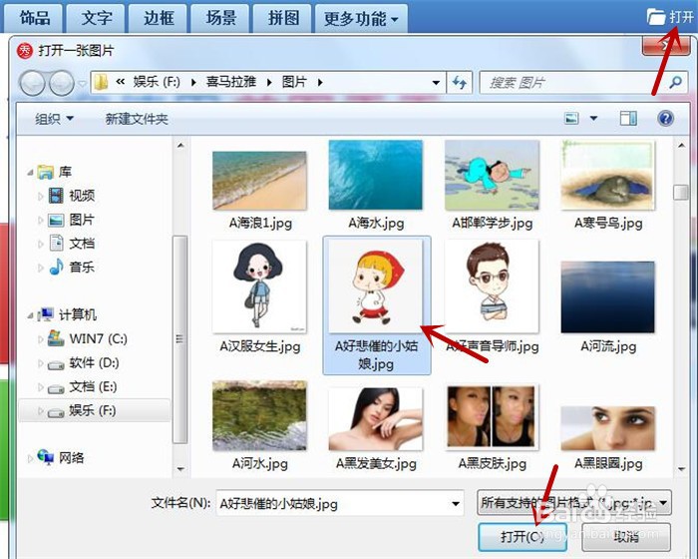Expand the 更多功能 menu
The height and width of the screenshot is (559, 698).
click(361, 19)
